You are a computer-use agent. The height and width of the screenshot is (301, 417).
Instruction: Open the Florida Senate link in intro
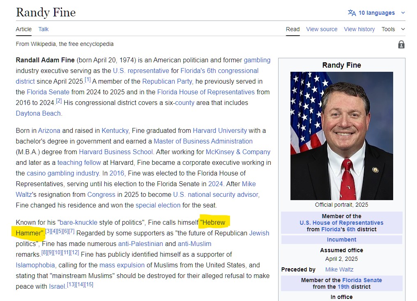[48, 92]
